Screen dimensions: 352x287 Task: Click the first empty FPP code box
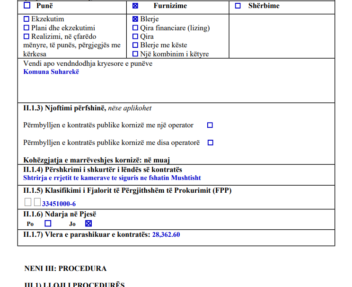[x=28, y=202]
